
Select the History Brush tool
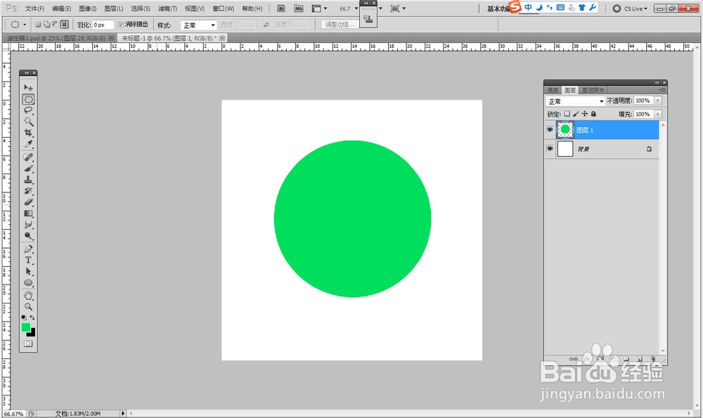click(x=28, y=191)
